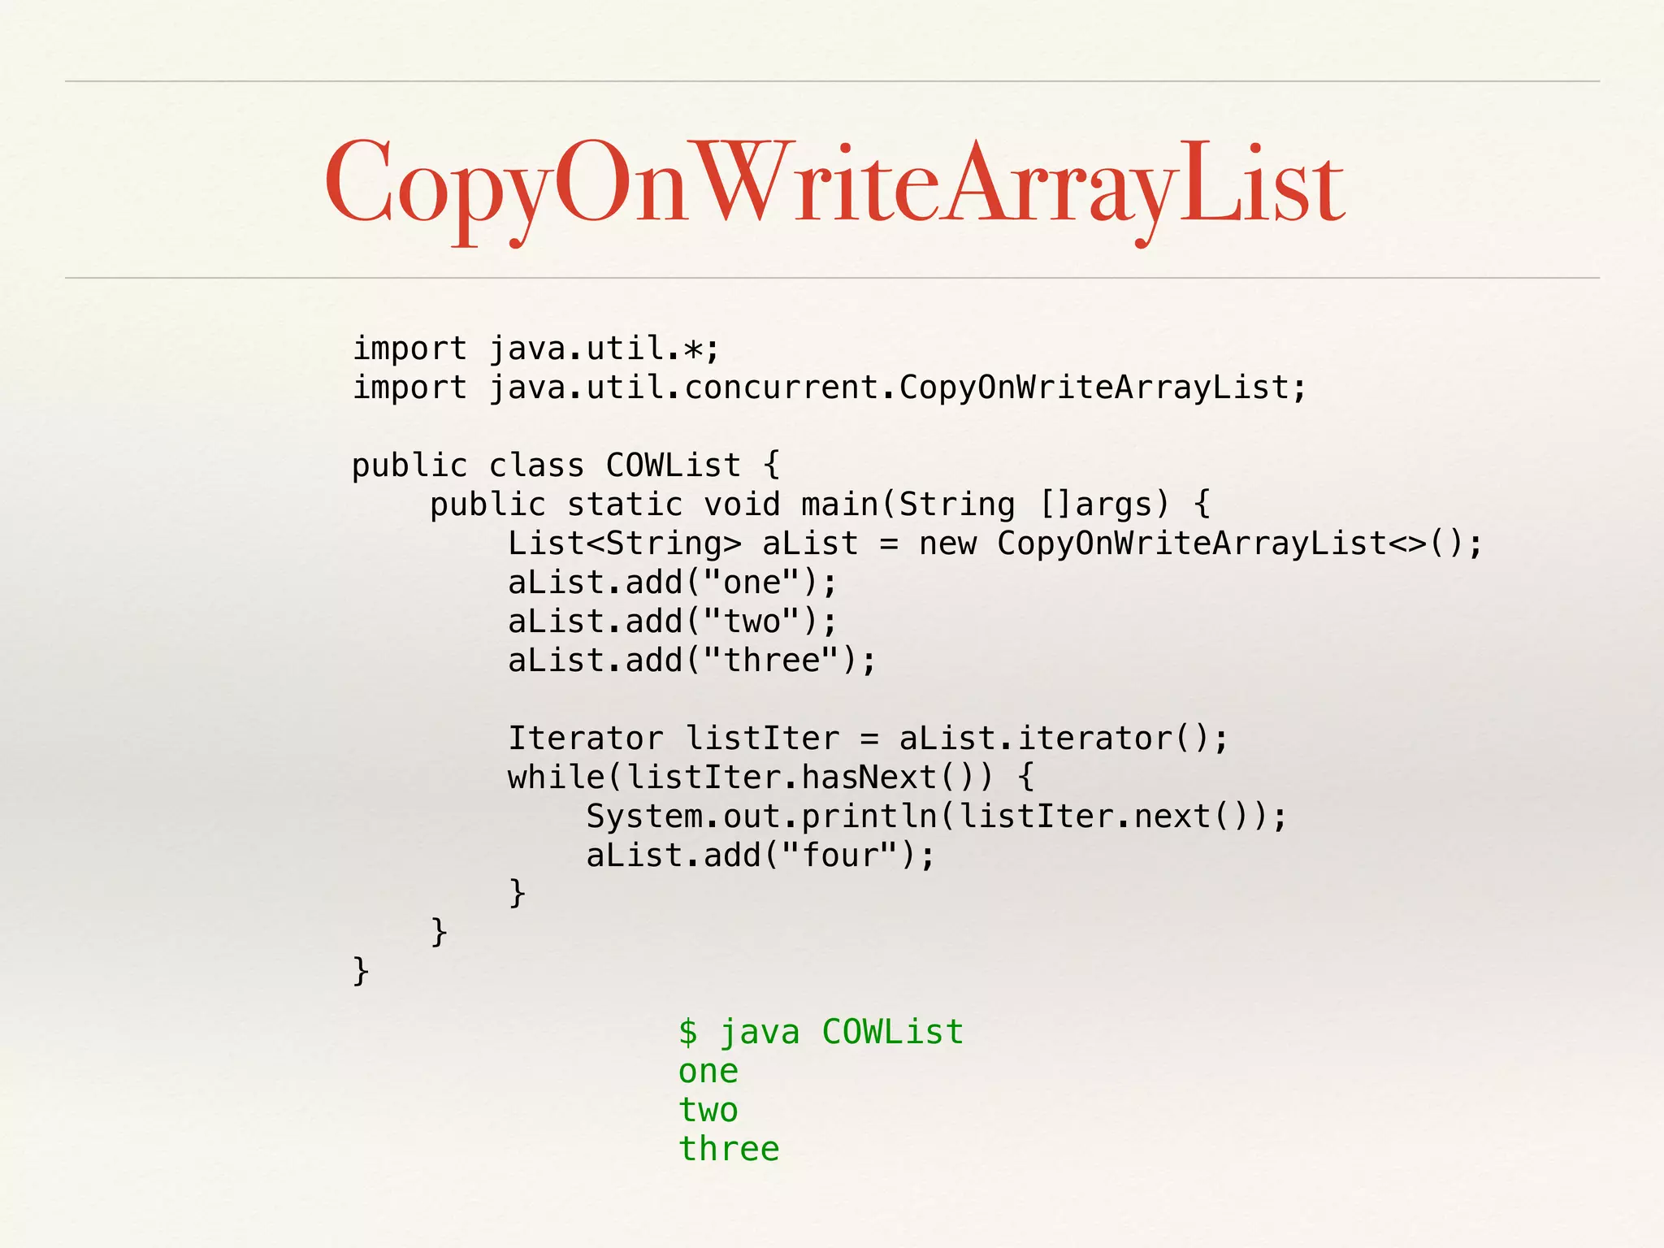Click the green 'three' output line
1664x1248 pixels.
[x=729, y=1150]
